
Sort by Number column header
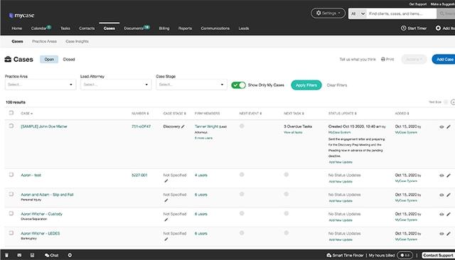(140, 114)
